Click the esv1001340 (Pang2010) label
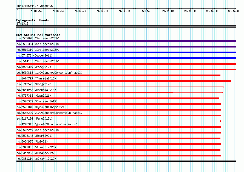This screenshot has height=172, width=244. [34, 67]
